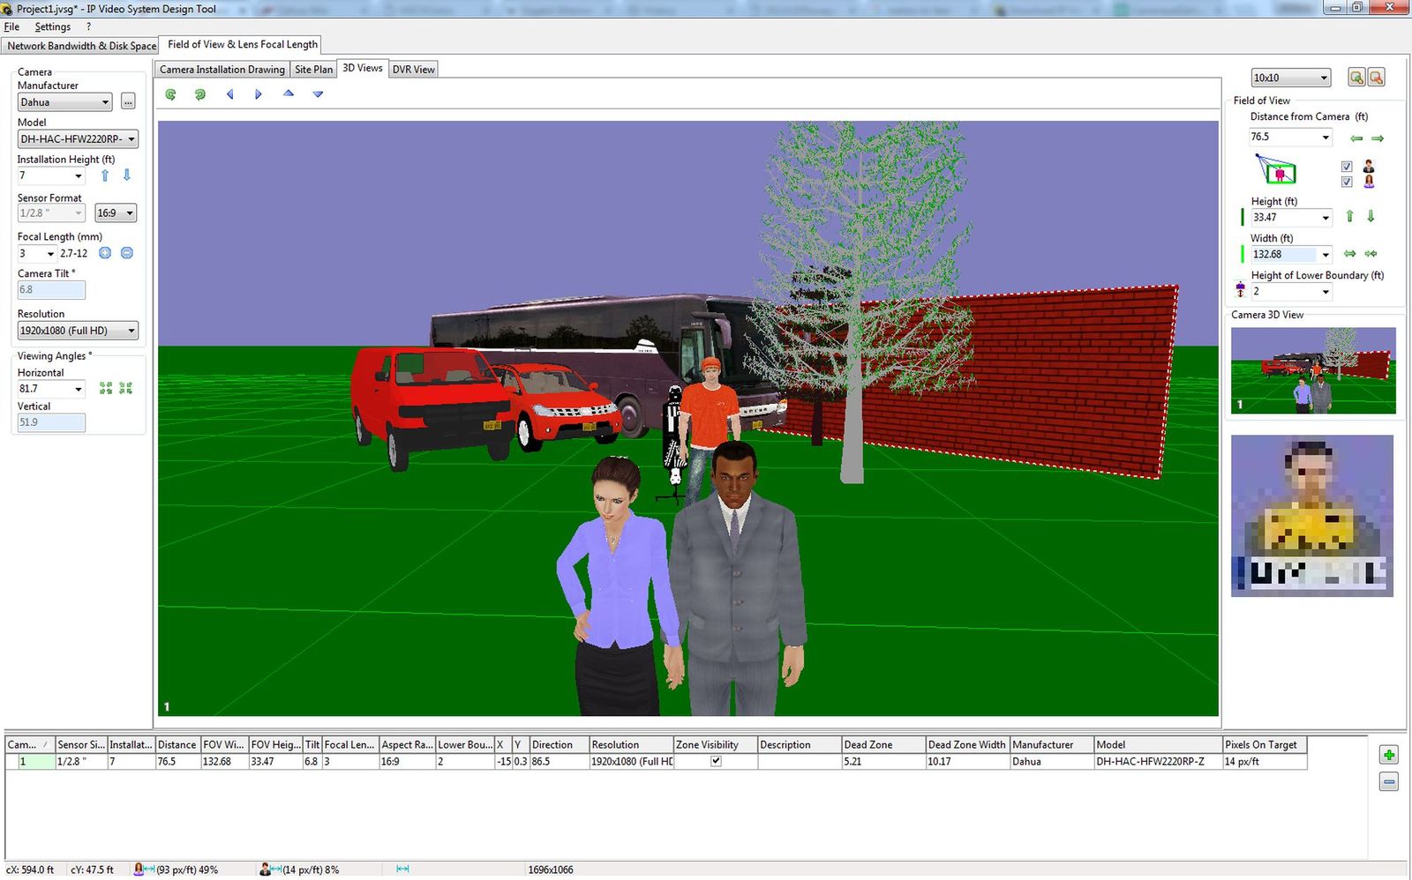Sort by the Distance column header
The image size is (1412, 880).
(x=177, y=745)
